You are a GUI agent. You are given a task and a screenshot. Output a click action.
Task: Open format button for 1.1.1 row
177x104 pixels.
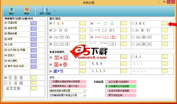click(x=124, y=64)
